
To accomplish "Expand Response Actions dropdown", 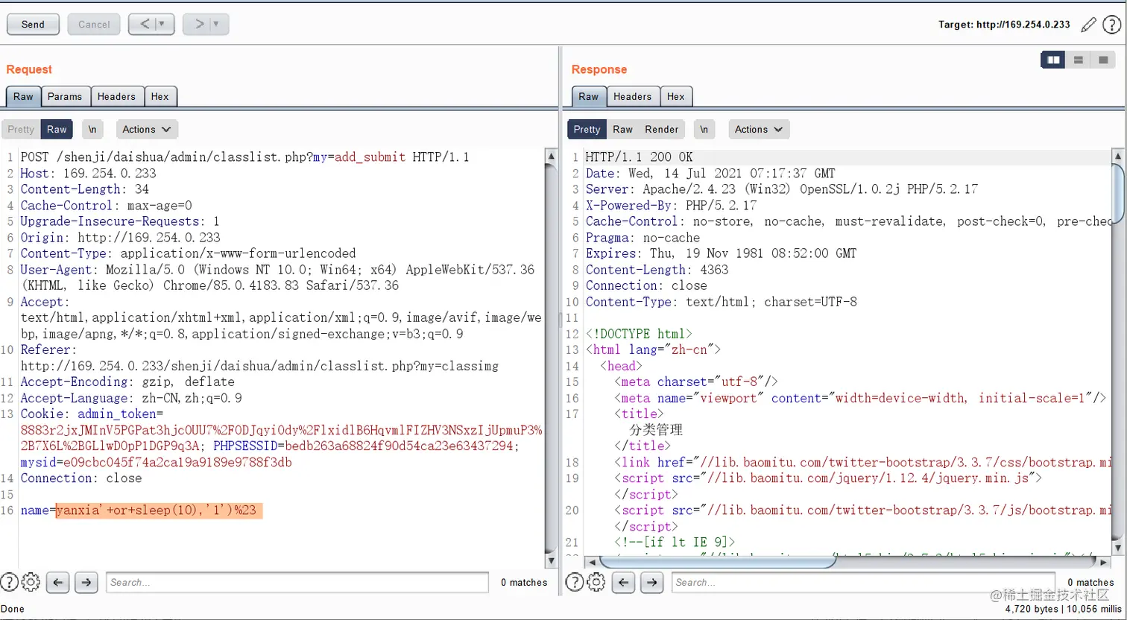I will pos(759,129).
